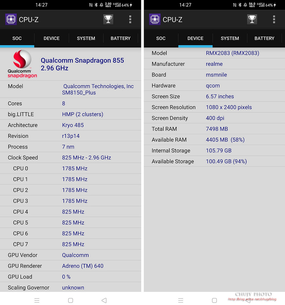
Task: Tap 4G signal bars on left screen
Action: [x=117, y=5]
